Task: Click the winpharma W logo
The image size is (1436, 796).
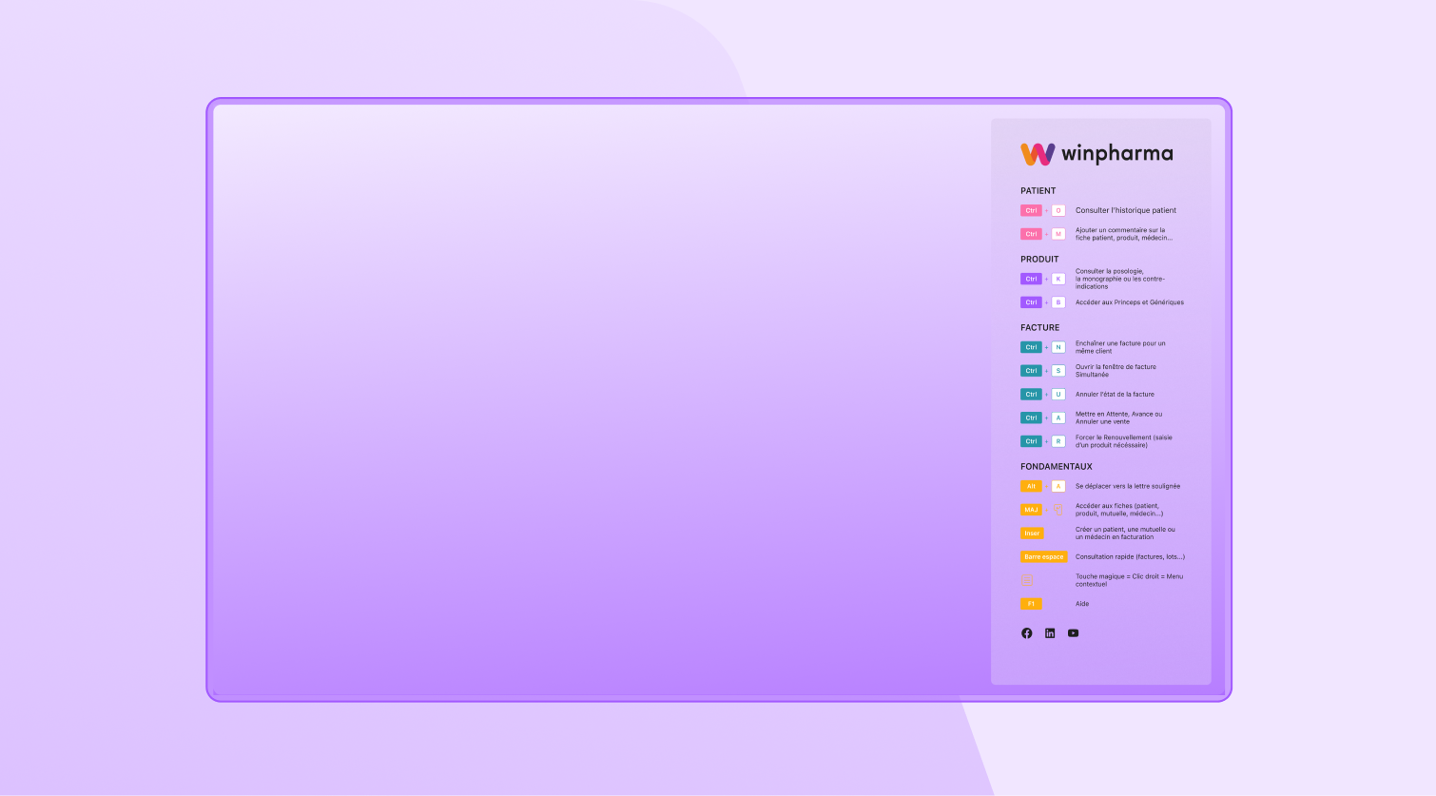Action: (1038, 154)
